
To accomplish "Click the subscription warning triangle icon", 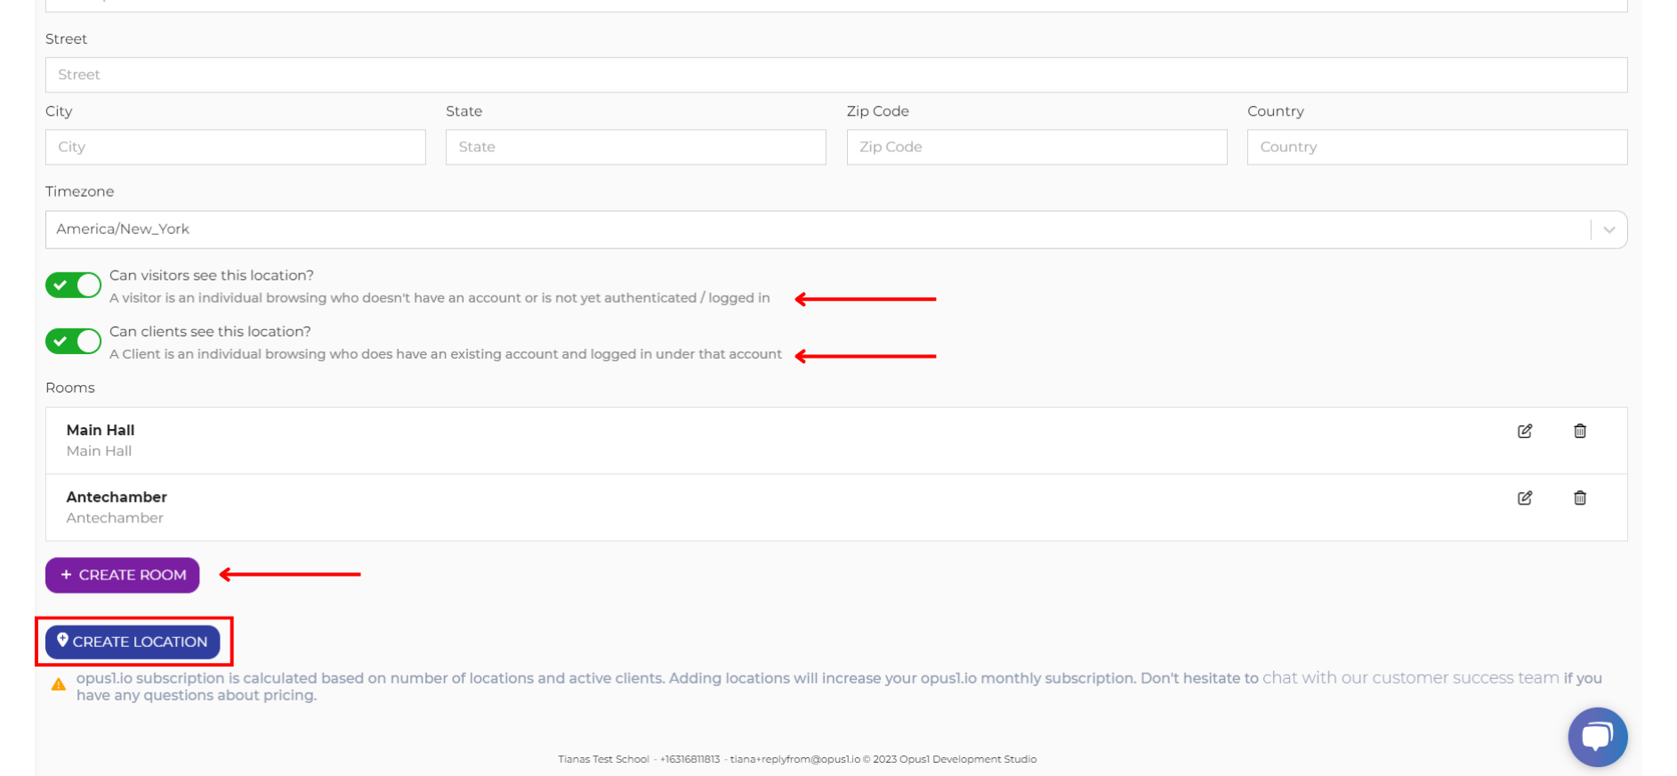I will 59,684.
